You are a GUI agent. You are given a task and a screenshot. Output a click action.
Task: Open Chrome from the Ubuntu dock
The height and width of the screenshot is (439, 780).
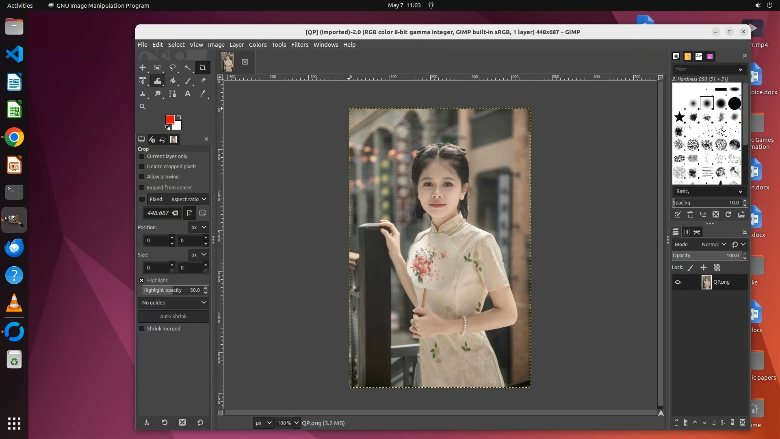pos(14,138)
